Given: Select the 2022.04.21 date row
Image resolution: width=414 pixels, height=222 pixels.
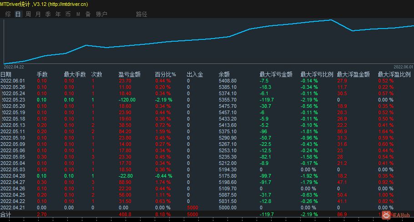Looking at the screenshot, I should [x=13, y=208].
